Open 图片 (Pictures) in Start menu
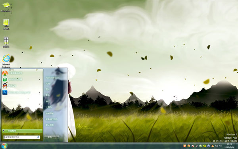 click(x=48, y=89)
